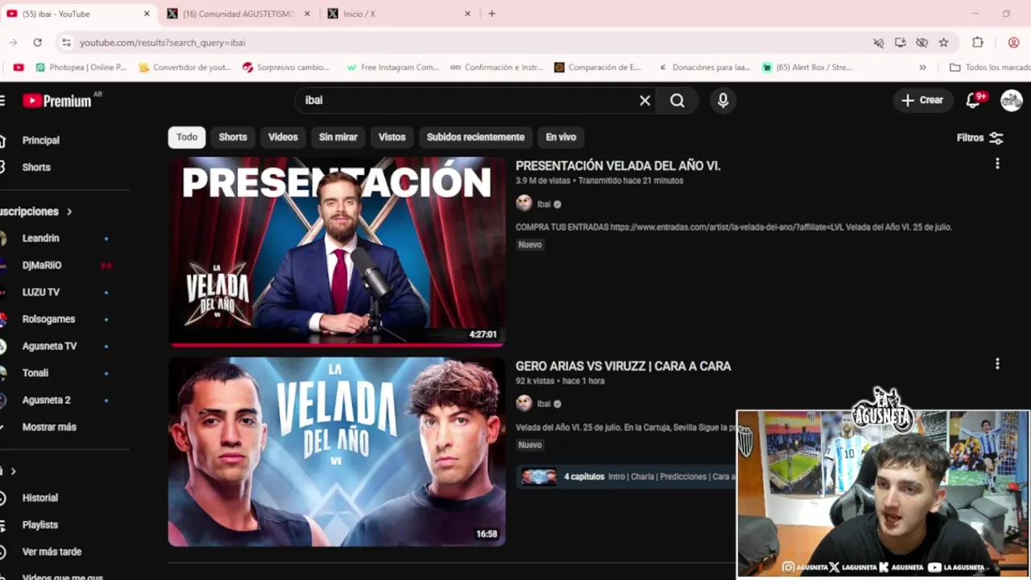This screenshot has height=580, width=1031.
Task: Open Shorts in the sidebar
Action: tap(36, 168)
